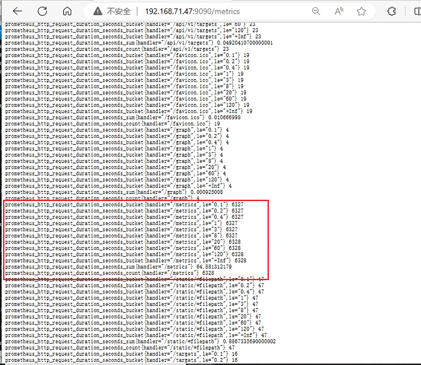Focus the 192.168.71.47:9090/metrics address field
The width and height of the screenshot is (421, 365).
tap(192, 11)
